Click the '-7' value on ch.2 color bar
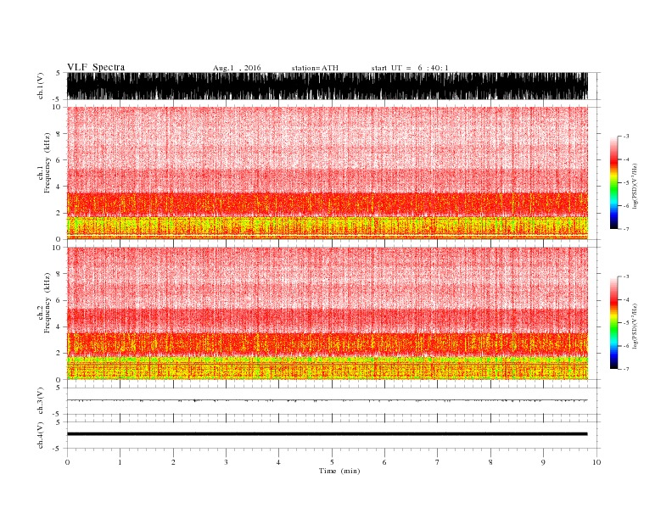This screenshot has width=672, height=519. [x=625, y=369]
